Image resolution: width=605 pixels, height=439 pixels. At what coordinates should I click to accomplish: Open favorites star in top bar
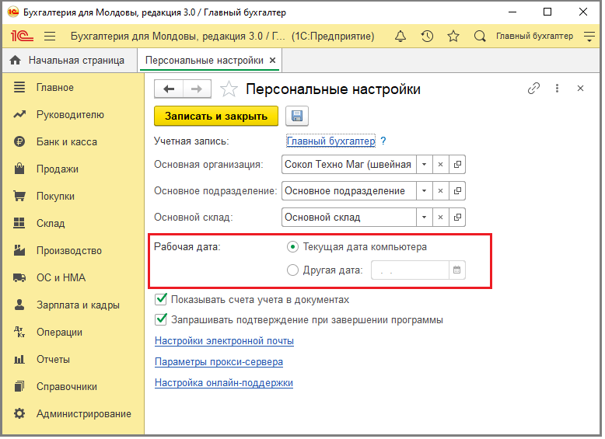tap(453, 37)
